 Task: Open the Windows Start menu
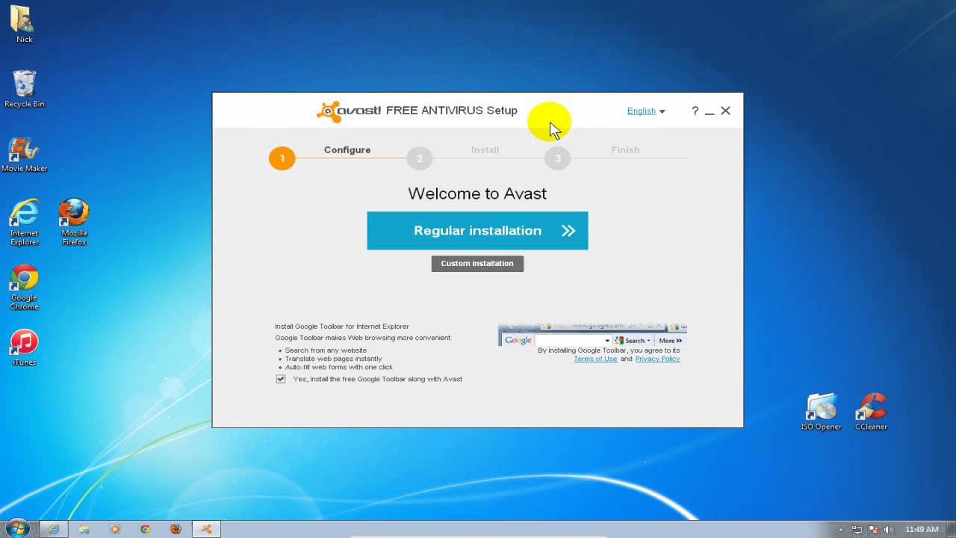pos(16,528)
